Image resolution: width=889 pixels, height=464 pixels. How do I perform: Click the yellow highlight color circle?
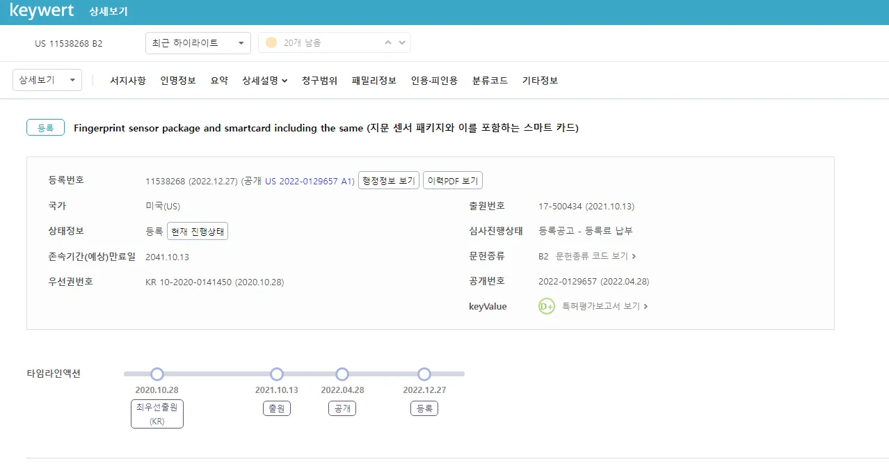[271, 43]
